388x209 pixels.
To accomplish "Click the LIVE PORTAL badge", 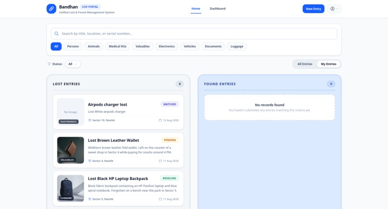I will pos(90,7).
